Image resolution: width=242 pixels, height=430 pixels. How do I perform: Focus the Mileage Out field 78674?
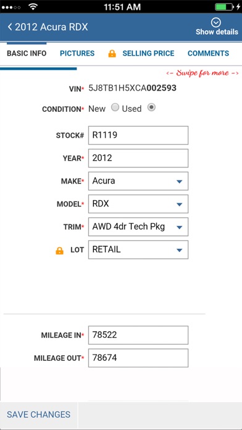point(138,358)
